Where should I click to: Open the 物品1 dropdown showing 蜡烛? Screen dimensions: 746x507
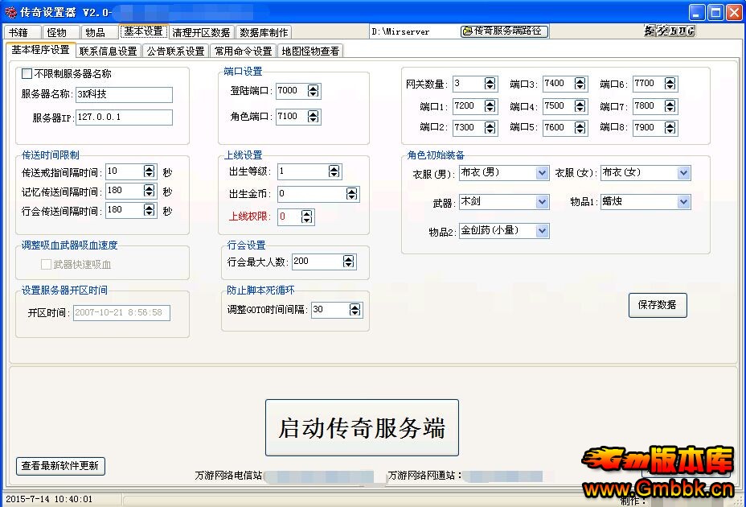[683, 202]
